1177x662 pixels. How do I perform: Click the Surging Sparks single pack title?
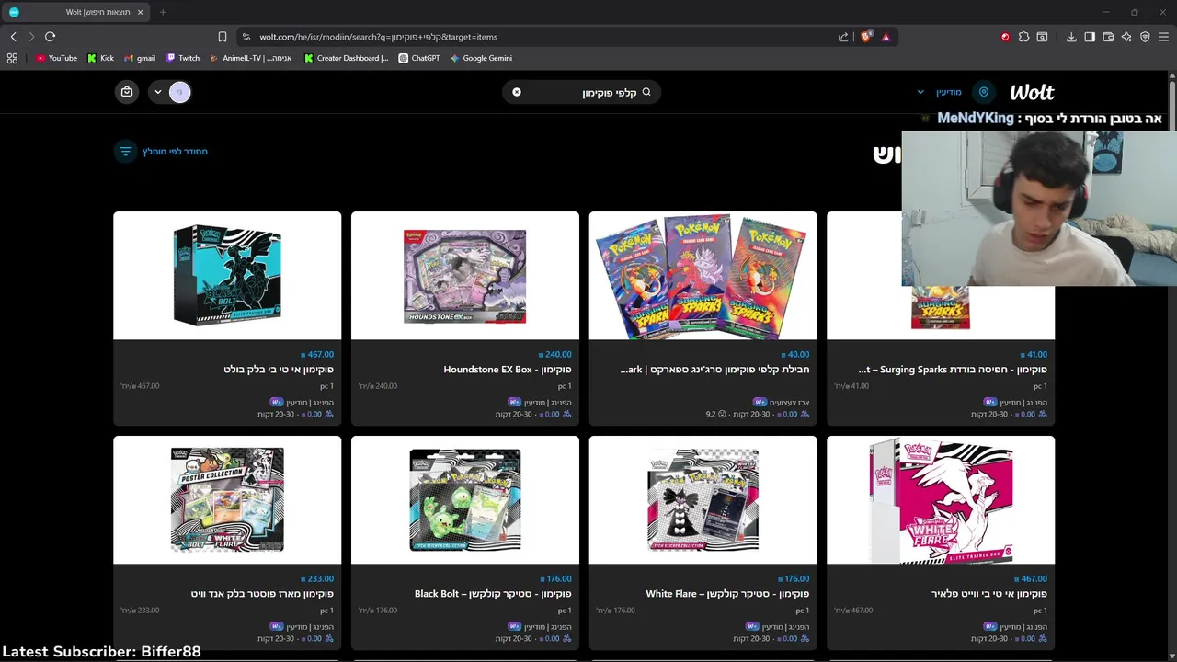pyautogui.click(x=953, y=370)
